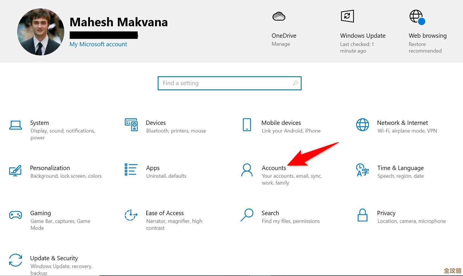463x276 pixels.
Task: Click the Gaming controller icon
Action: click(x=15, y=215)
